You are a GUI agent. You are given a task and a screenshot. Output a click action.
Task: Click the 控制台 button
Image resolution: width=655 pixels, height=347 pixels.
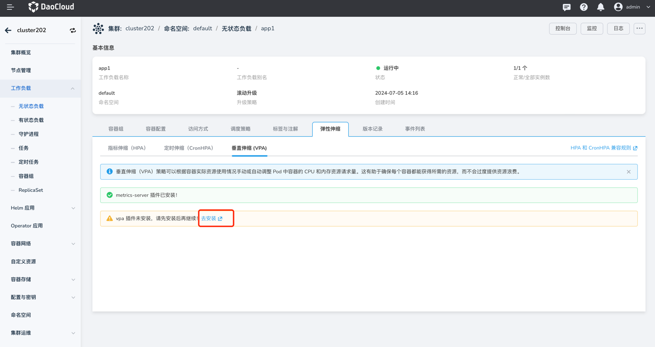pos(562,28)
